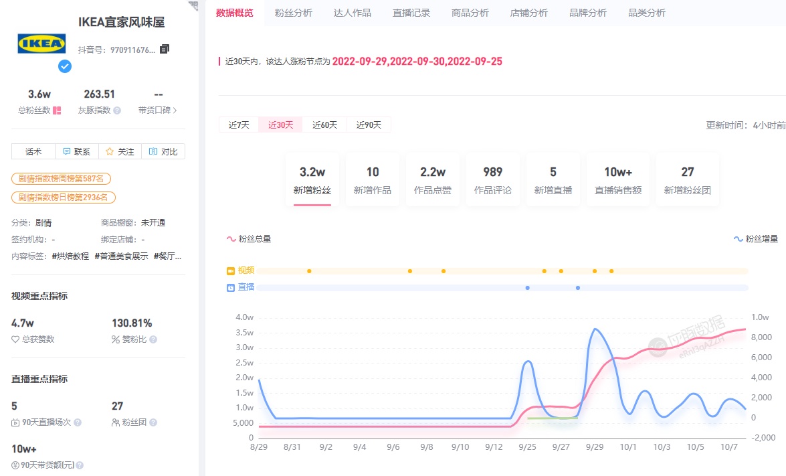Switch to the 粉丝分析 tab
The height and width of the screenshot is (476, 786).
tap(293, 13)
